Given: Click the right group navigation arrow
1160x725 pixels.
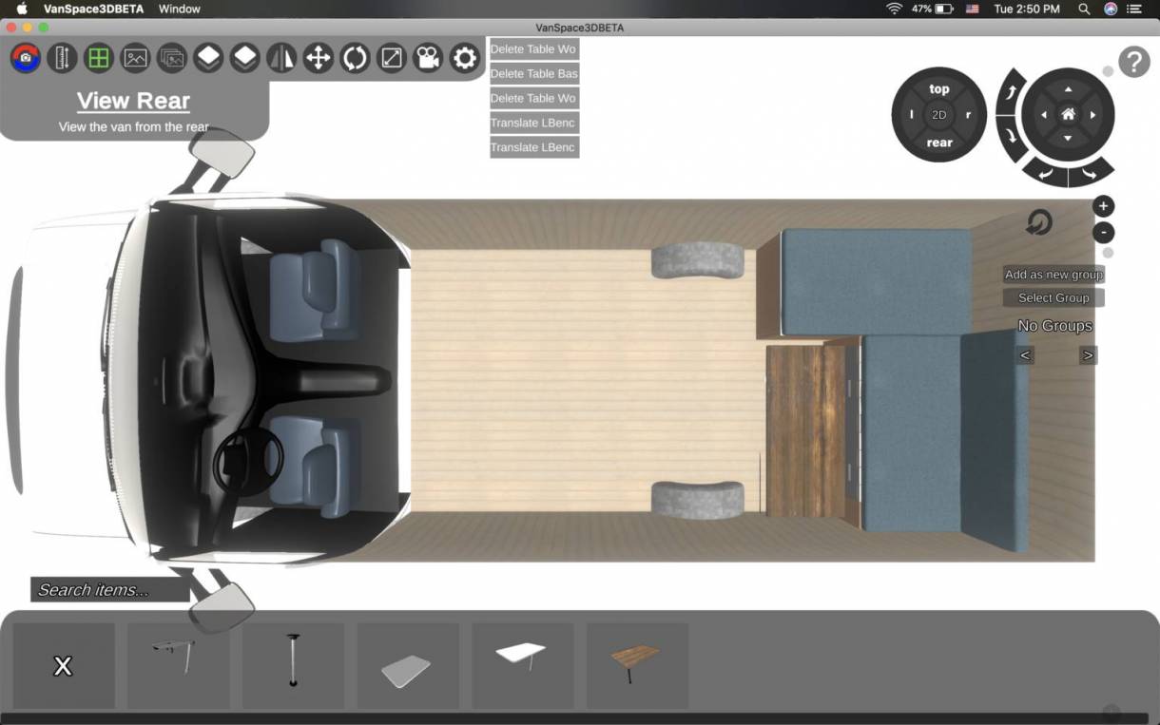Looking at the screenshot, I should [1088, 354].
